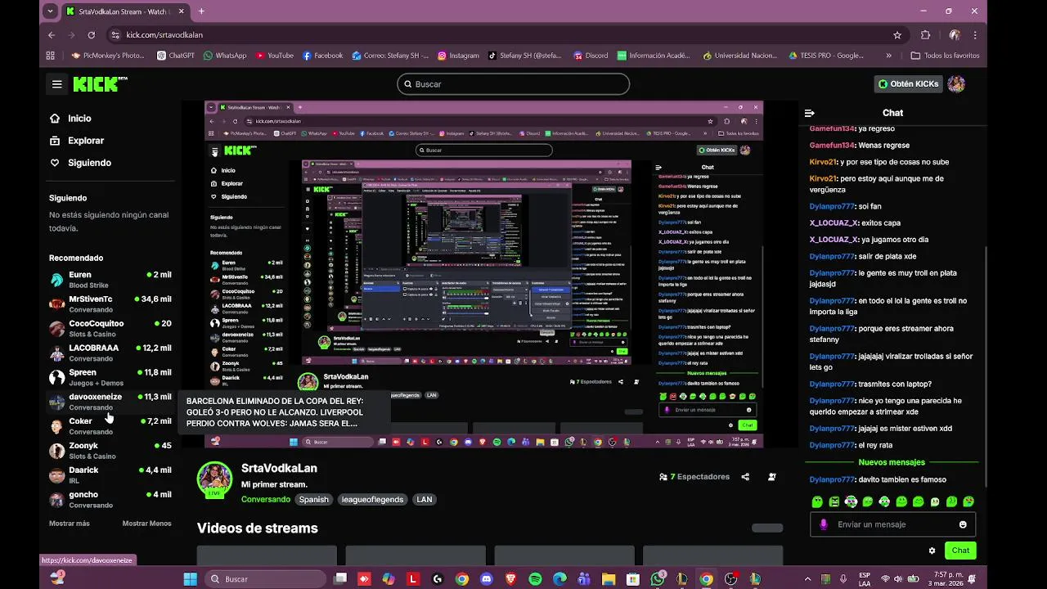Expand list with Mostrar más

click(70, 524)
